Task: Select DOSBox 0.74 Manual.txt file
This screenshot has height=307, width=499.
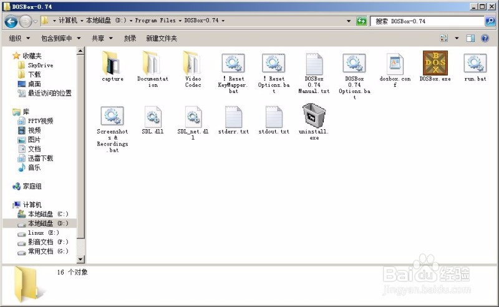Action: coord(314,64)
